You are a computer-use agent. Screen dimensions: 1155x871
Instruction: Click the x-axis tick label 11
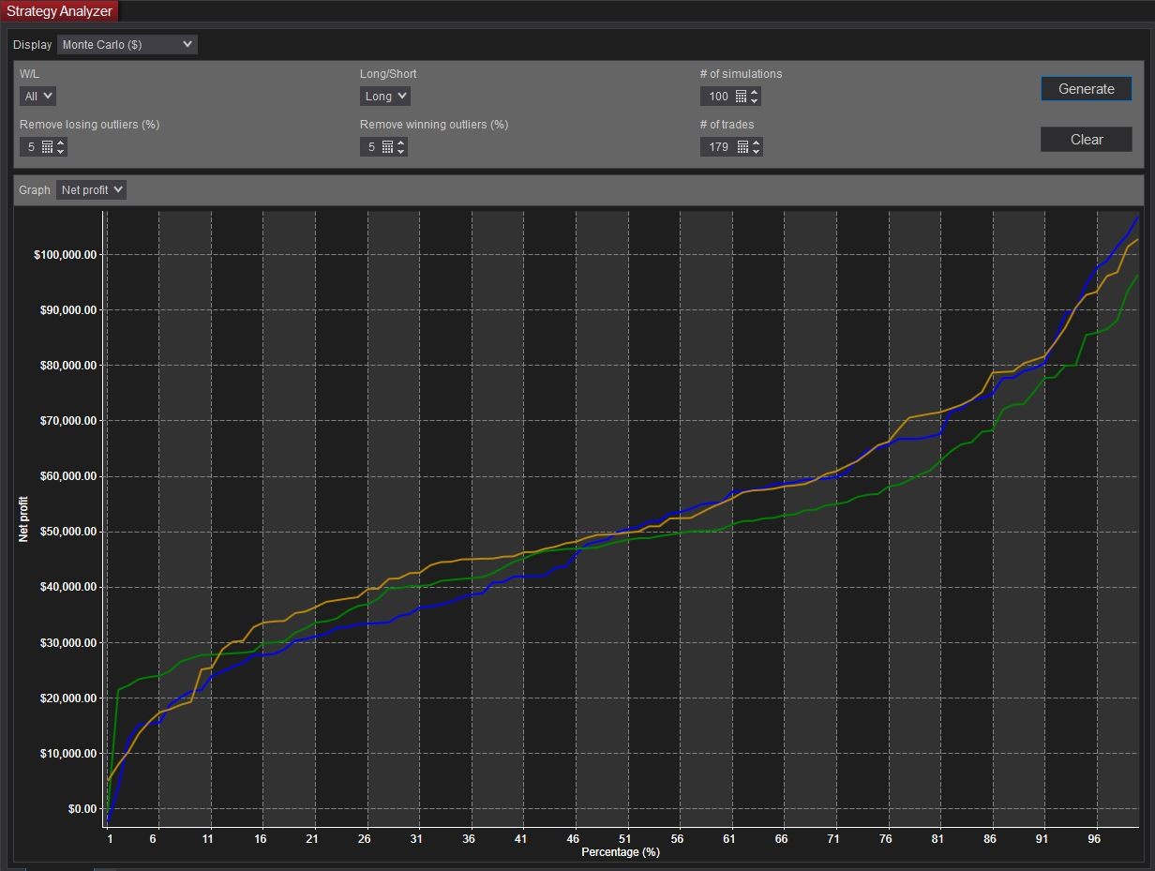pos(207,839)
